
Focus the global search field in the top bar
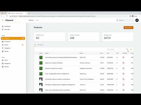tap(125, 20)
